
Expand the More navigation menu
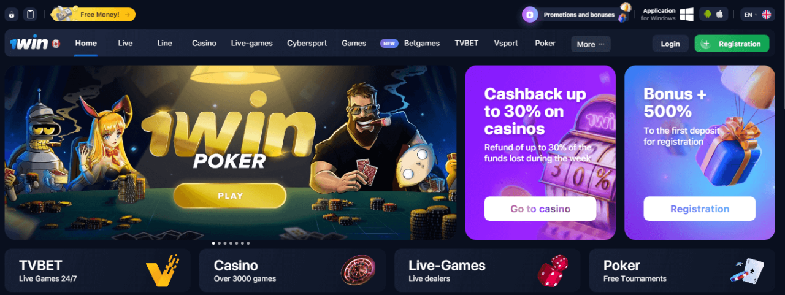591,44
